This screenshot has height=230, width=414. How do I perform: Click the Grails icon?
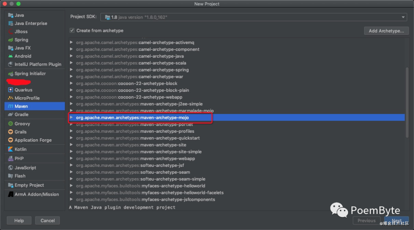coord(11,132)
